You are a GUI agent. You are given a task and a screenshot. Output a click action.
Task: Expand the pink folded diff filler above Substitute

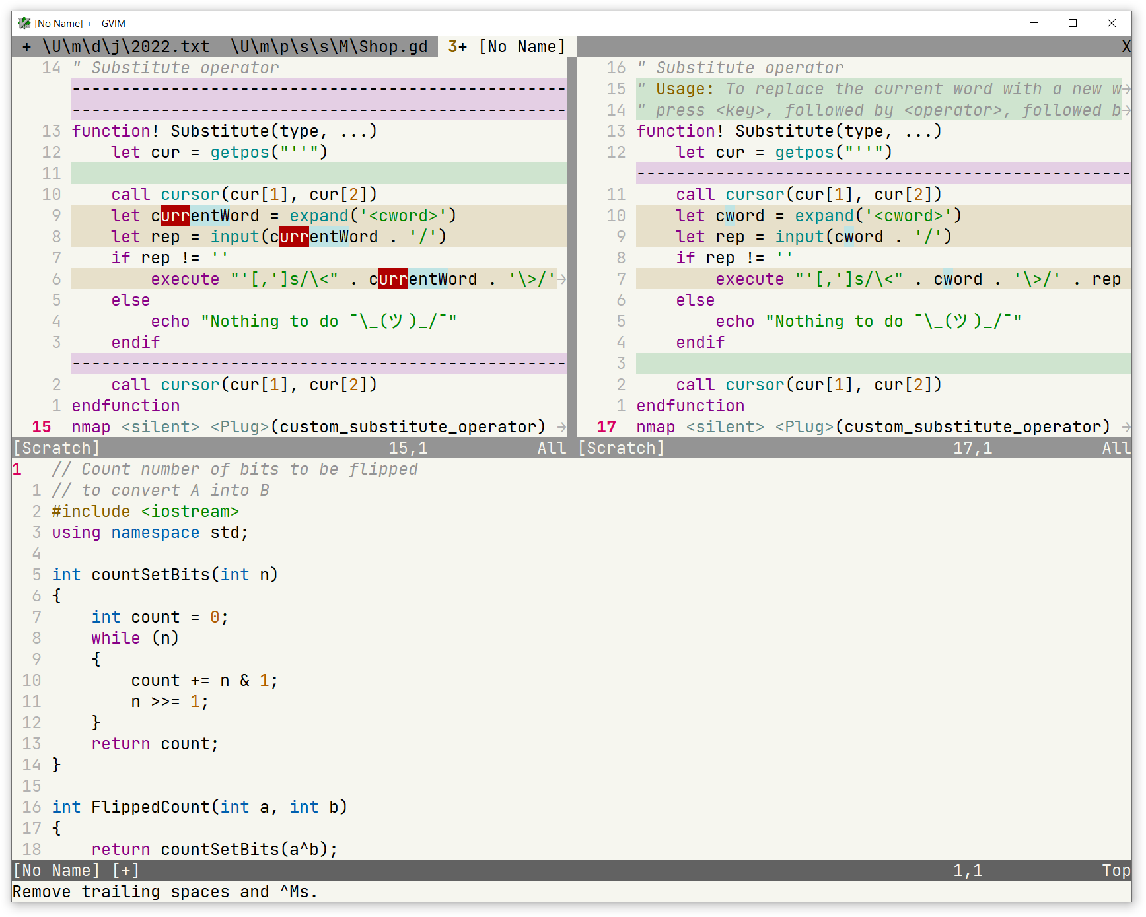pyautogui.click(x=317, y=99)
